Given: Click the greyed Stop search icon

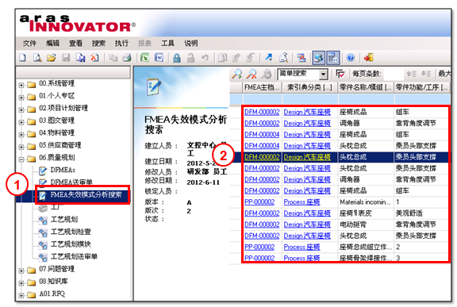Looking at the screenshot, I should [266, 74].
